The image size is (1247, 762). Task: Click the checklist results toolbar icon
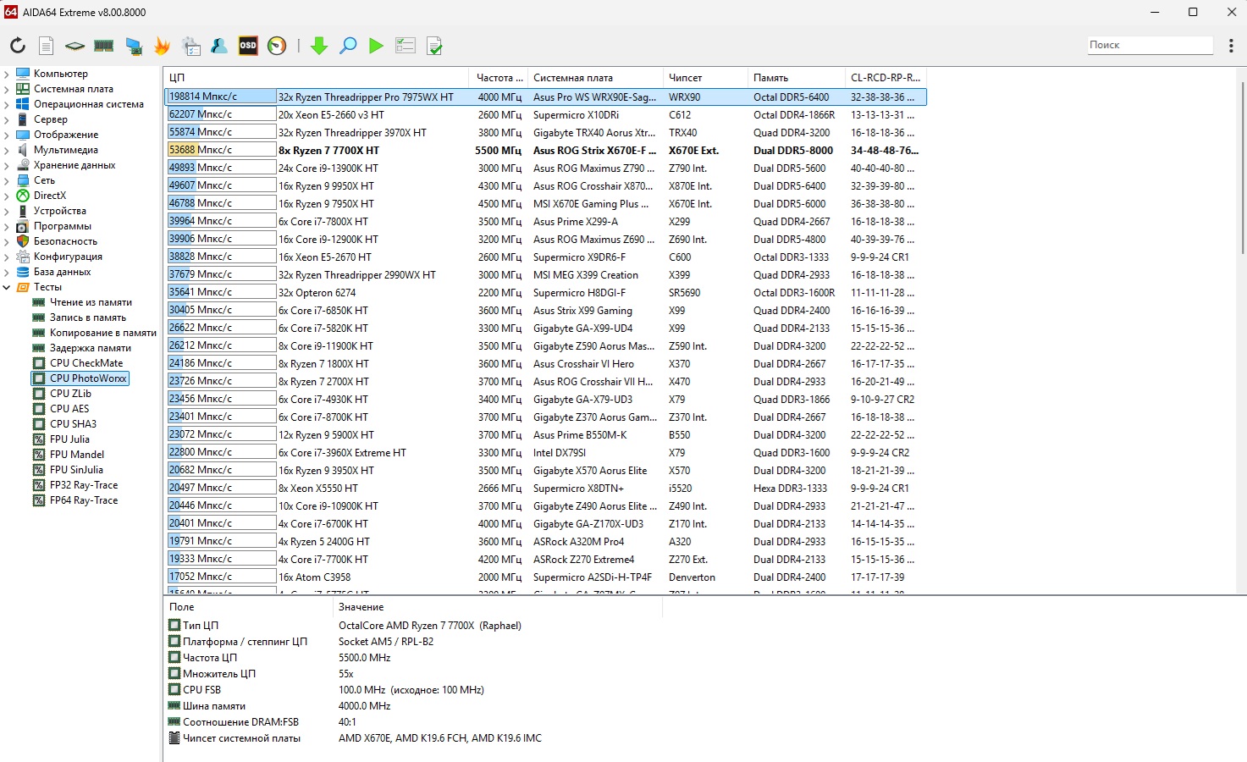click(x=406, y=46)
